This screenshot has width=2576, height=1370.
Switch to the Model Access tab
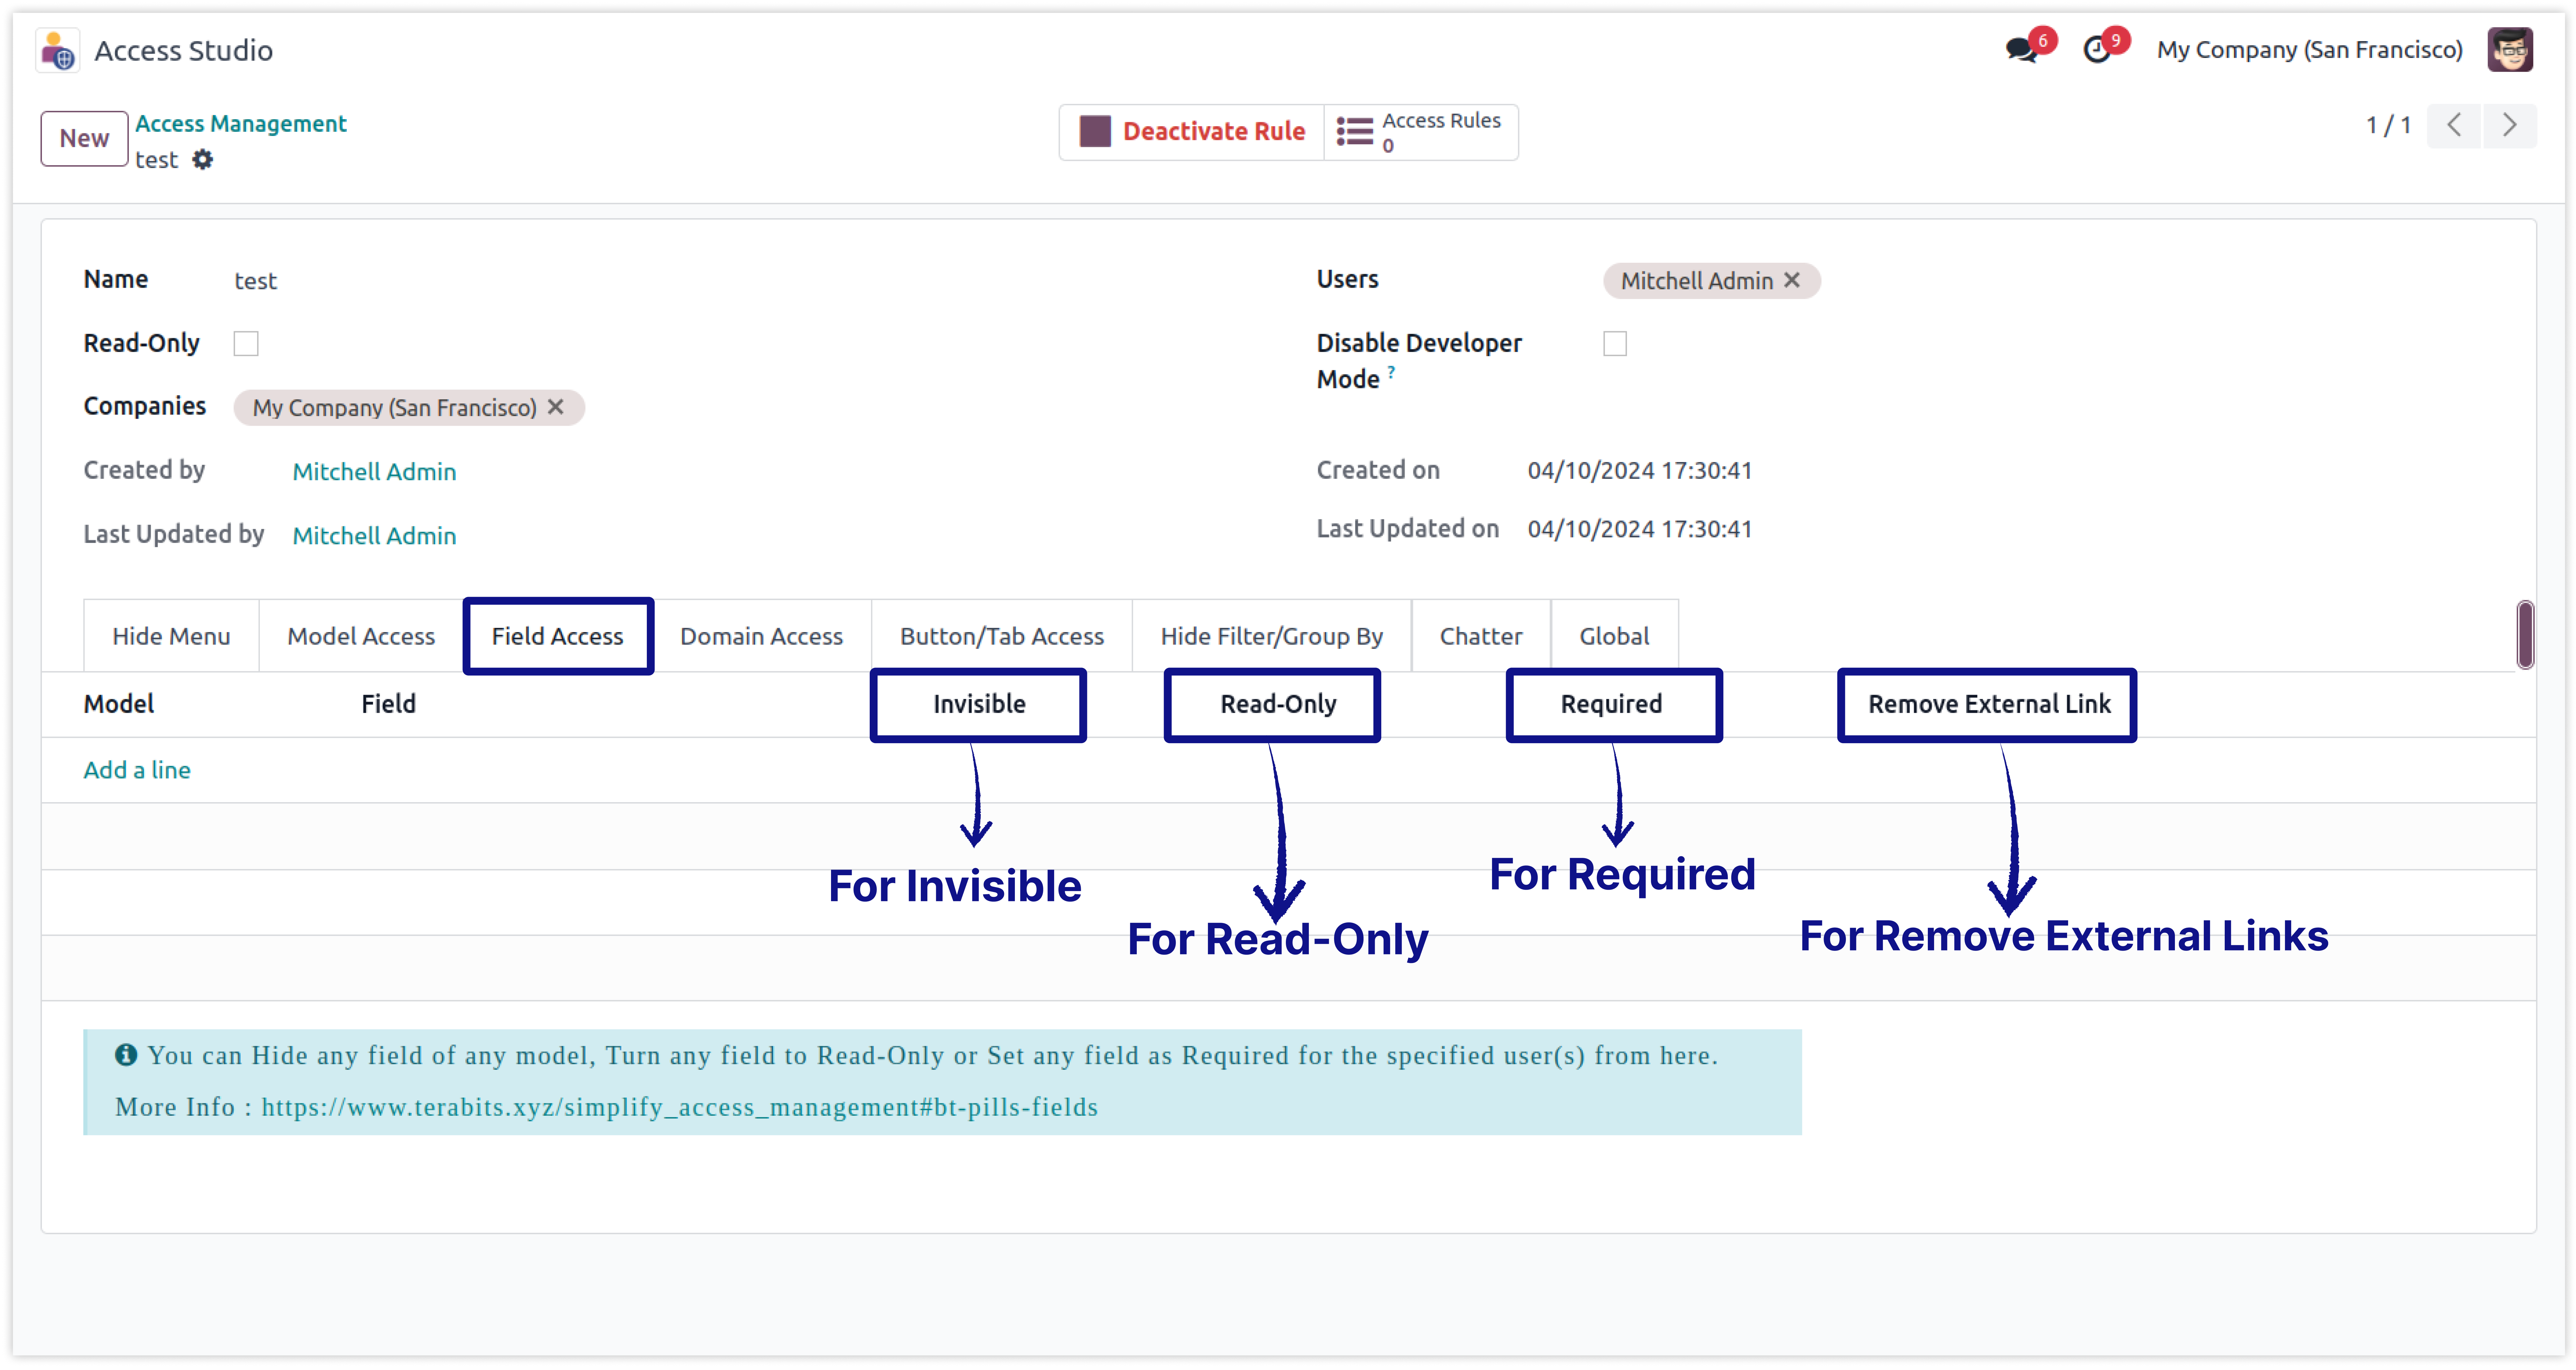361,636
